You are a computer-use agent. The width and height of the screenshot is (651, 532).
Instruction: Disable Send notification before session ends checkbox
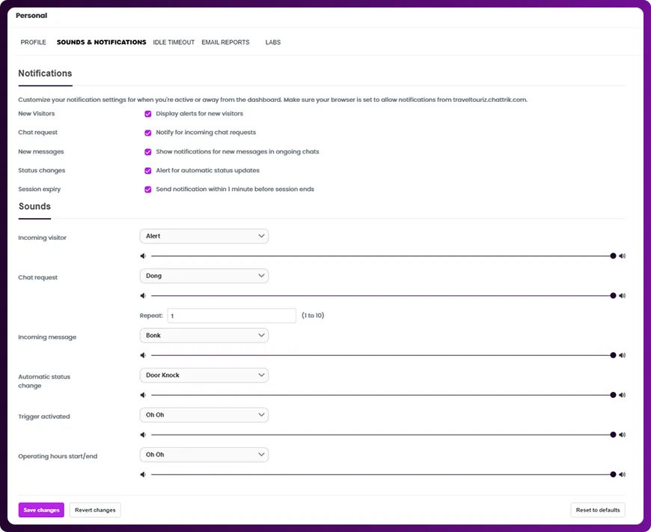pyautogui.click(x=148, y=190)
